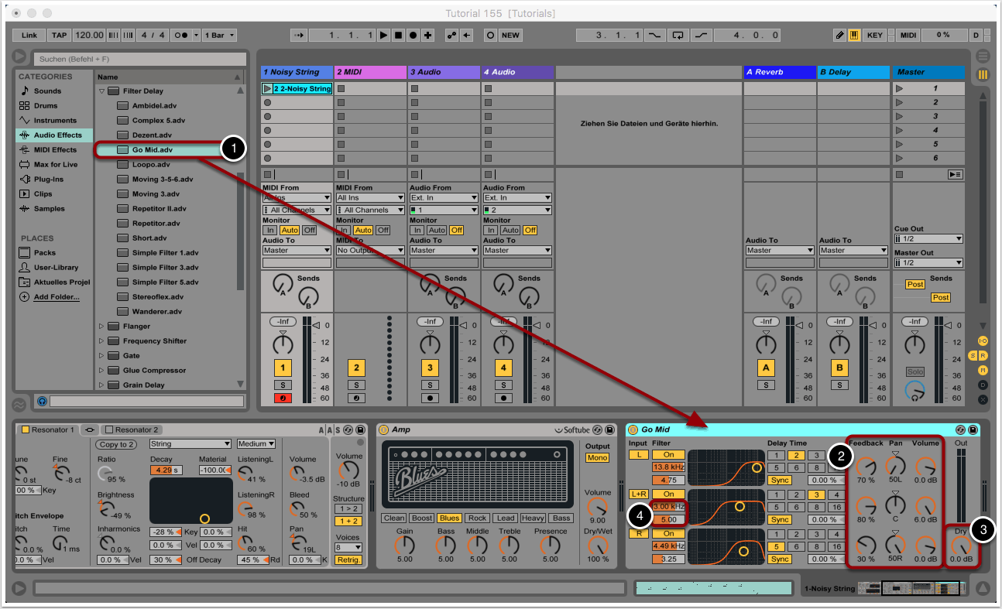Toggle Solo on track 1
The image size is (1002, 609).
tap(283, 385)
